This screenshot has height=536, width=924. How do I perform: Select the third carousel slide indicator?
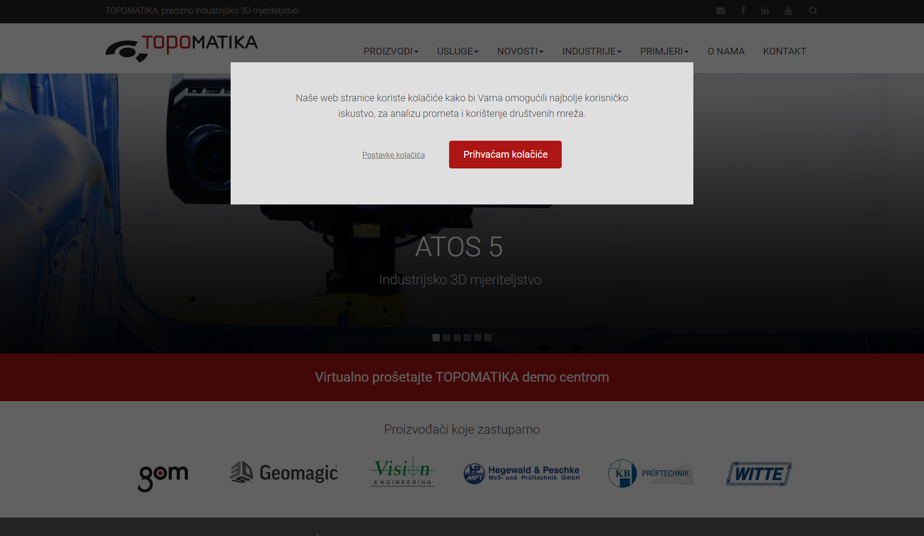coord(457,337)
